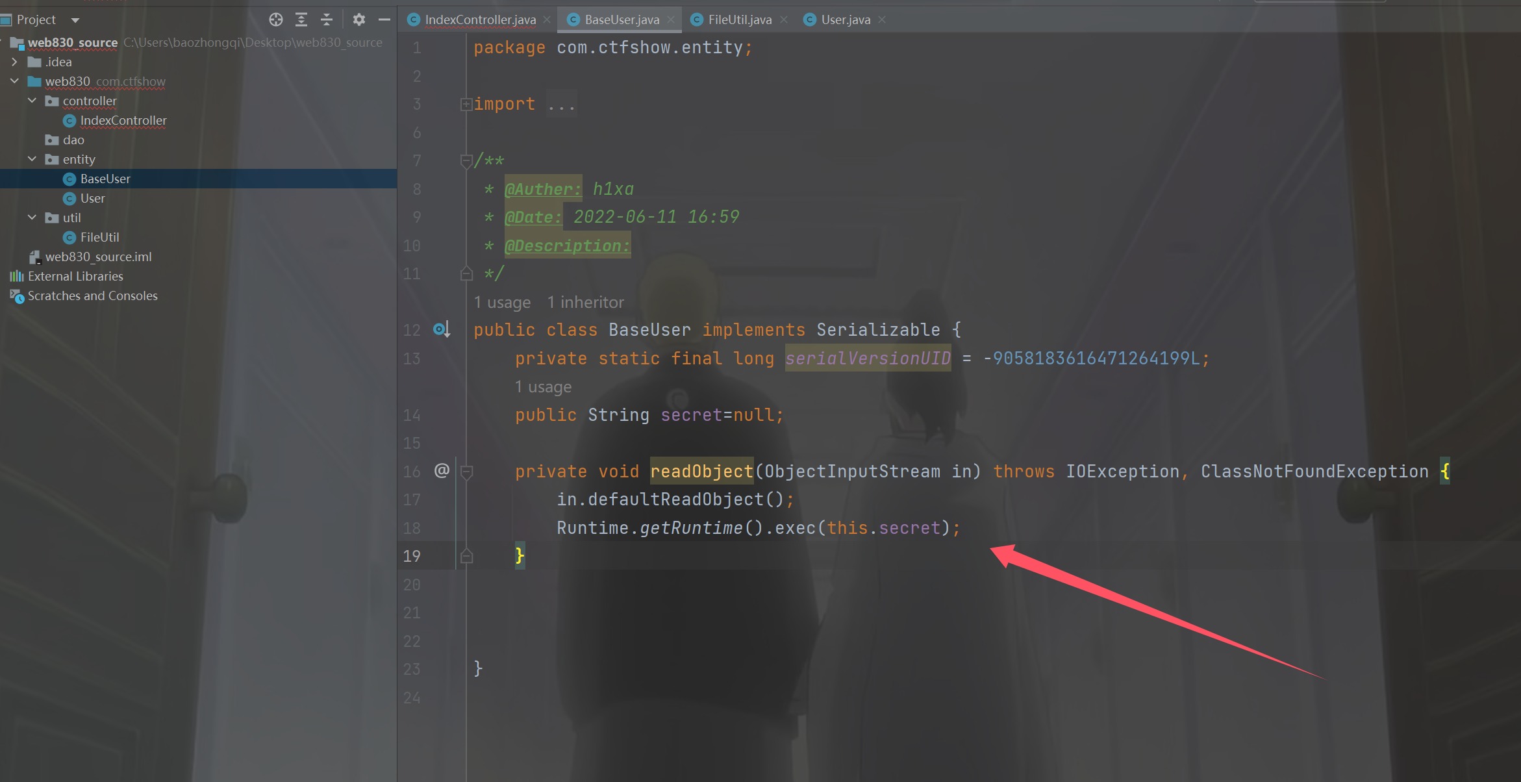Open Project panel settings gear
Viewport: 1521px width, 782px height.
358,19
